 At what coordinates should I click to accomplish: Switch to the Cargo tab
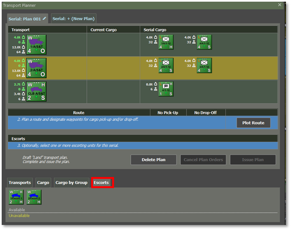[43, 182]
